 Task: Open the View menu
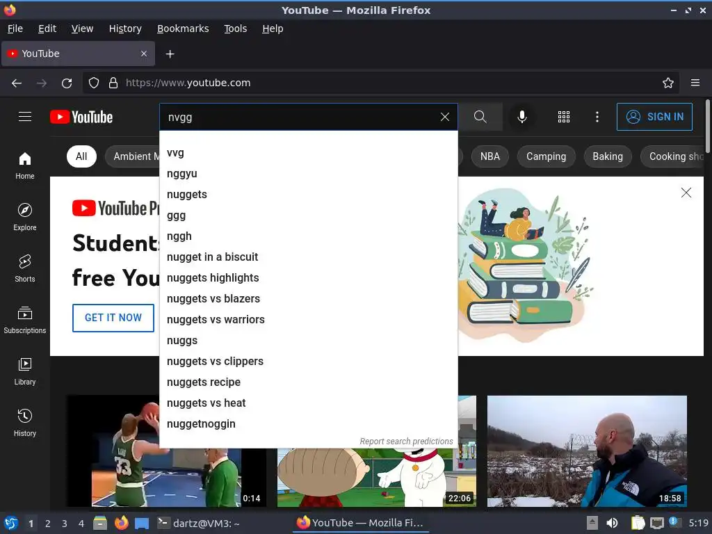pyautogui.click(x=82, y=29)
